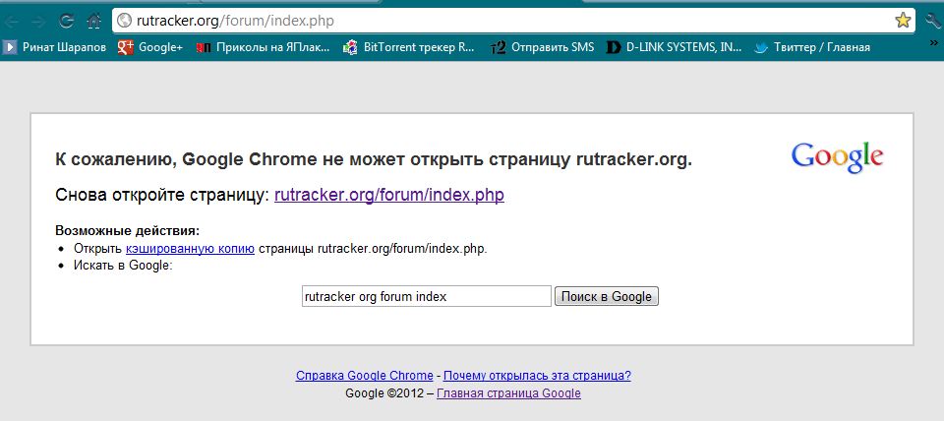
Task: Show hidden bookmarks via the chevron
Action: pyautogui.click(x=934, y=43)
